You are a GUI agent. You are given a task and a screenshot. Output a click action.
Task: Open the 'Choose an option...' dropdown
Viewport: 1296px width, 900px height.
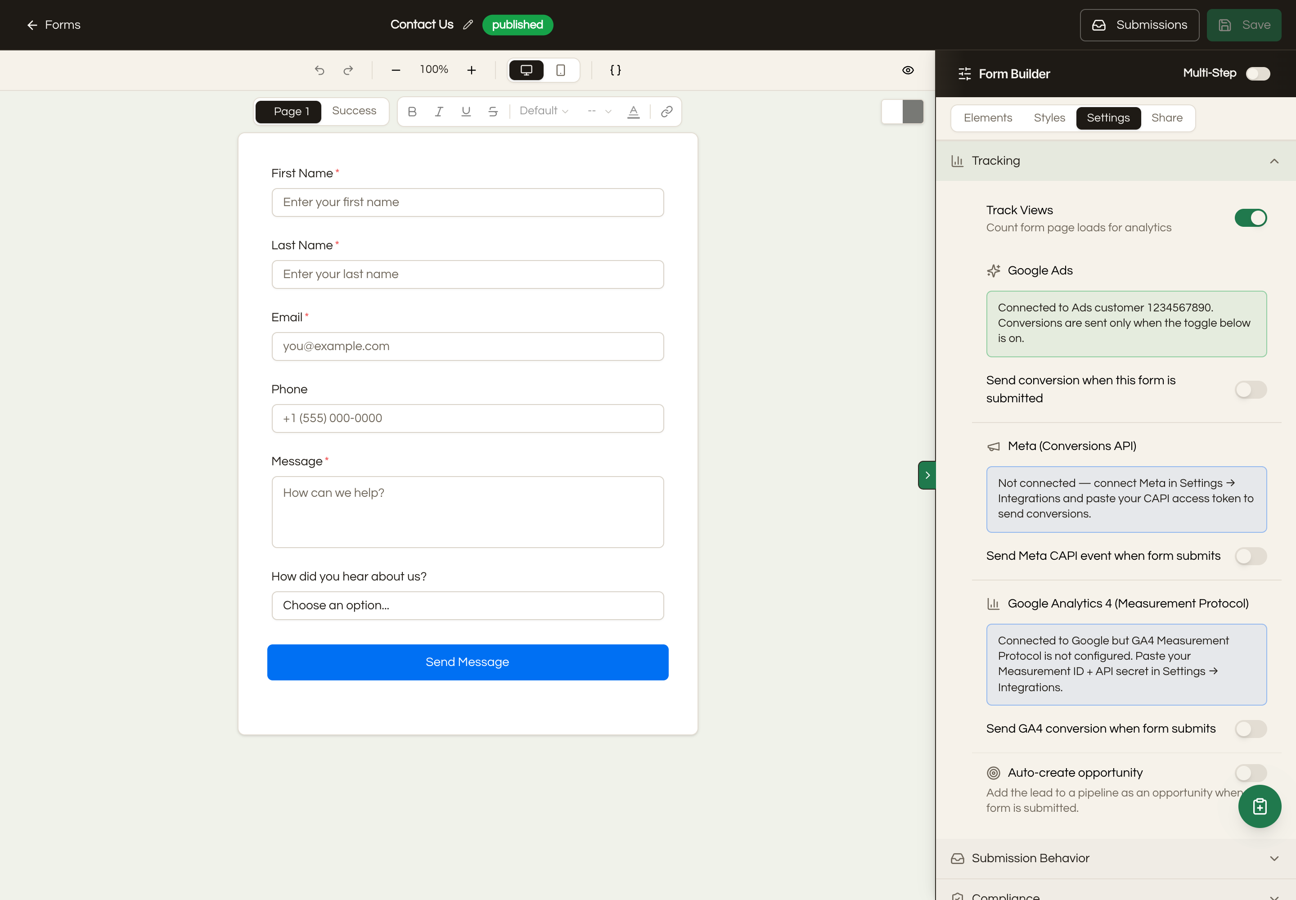tap(468, 606)
